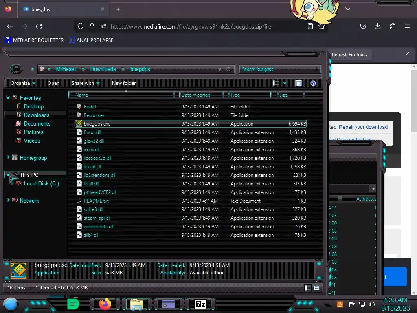Select Local Disk (C:) in sidebar
This screenshot has width=417, height=313.
[x=42, y=183]
